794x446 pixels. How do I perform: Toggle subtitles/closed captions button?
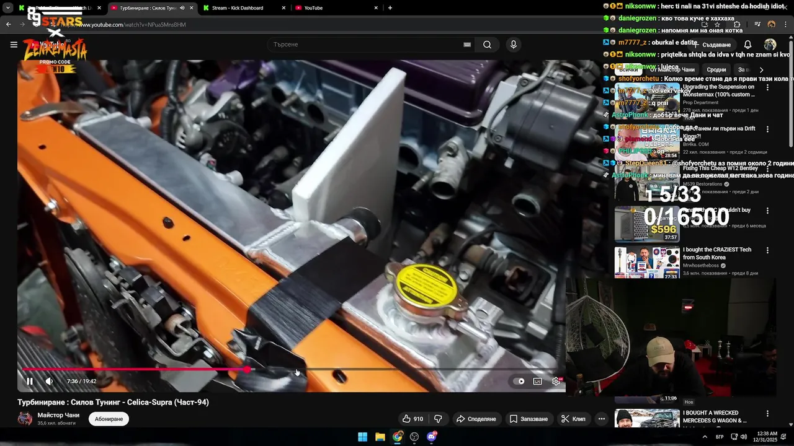click(x=537, y=381)
